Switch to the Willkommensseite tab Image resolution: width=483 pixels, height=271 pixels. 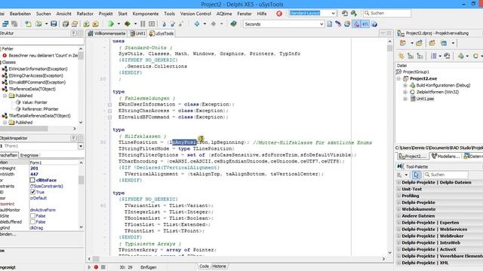(x=107, y=33)
